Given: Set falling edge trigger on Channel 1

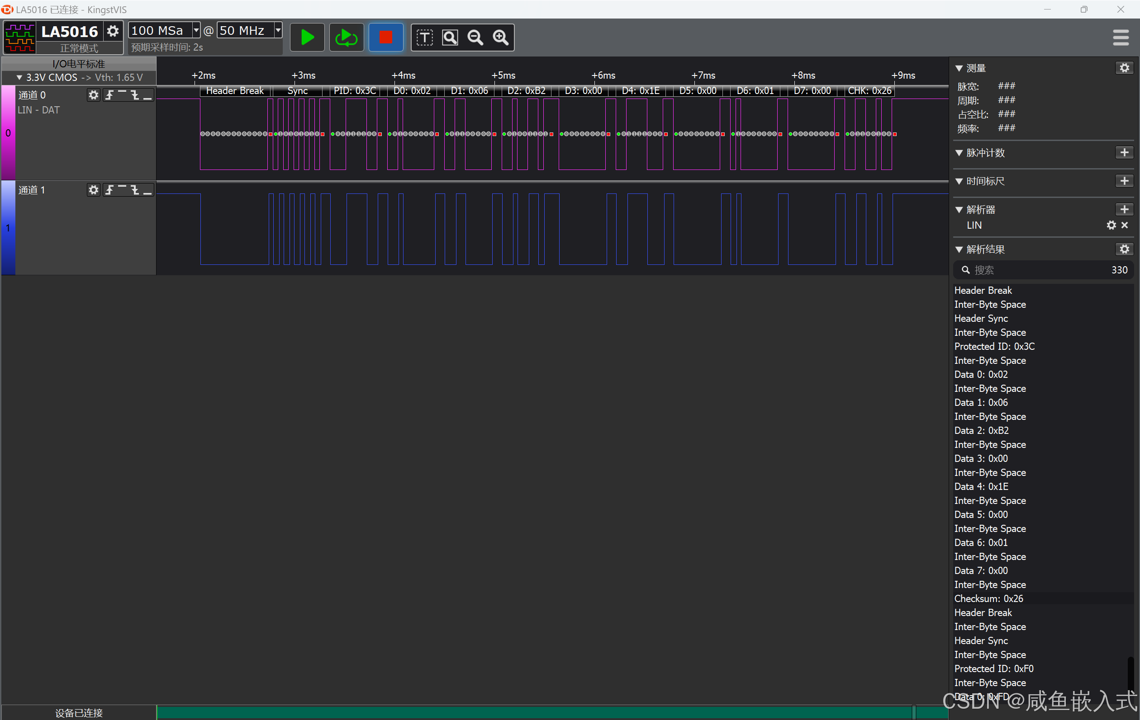Looking at the screenshot, I should point(135,190).
